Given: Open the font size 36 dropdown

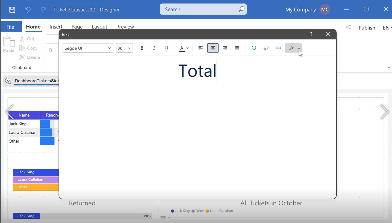Looking at the screenshot, I should click(124, 48).
